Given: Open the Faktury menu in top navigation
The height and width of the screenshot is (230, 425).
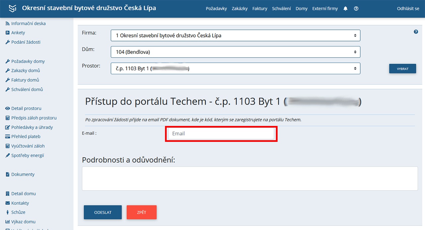Looking at the screenshot, I should pyautogui.click(x=260, y=9).
